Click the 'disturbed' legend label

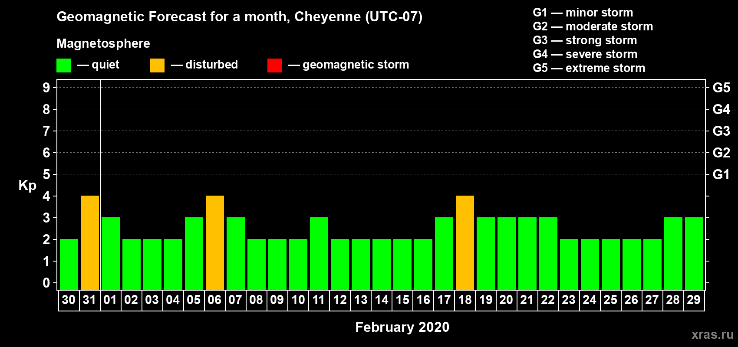tap(212, 65)
